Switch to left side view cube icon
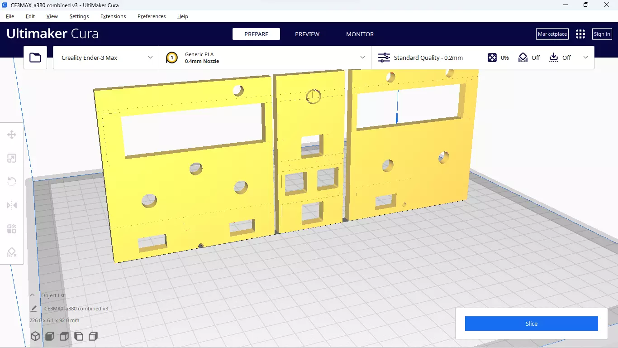This screenshot has height=348, width=618. coord(79,336)
